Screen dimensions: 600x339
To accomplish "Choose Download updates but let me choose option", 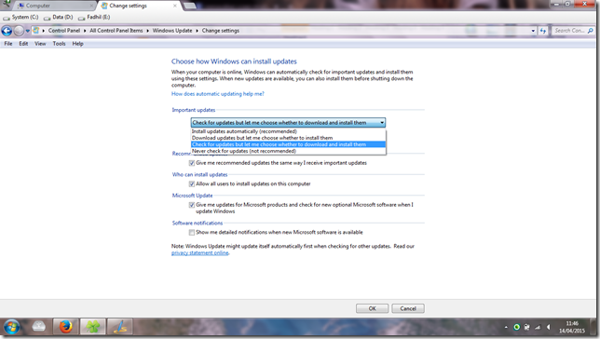I will 288,138.
